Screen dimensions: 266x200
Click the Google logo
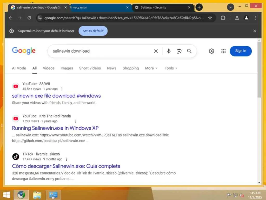coord(24,51)
